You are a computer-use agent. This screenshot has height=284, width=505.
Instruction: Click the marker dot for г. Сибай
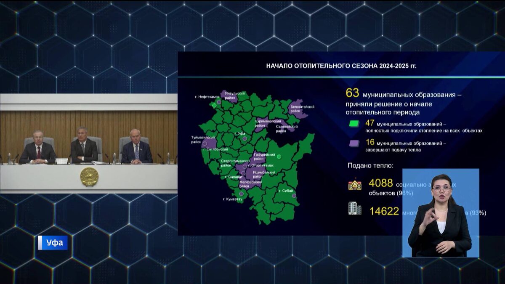tap(294, 196)
